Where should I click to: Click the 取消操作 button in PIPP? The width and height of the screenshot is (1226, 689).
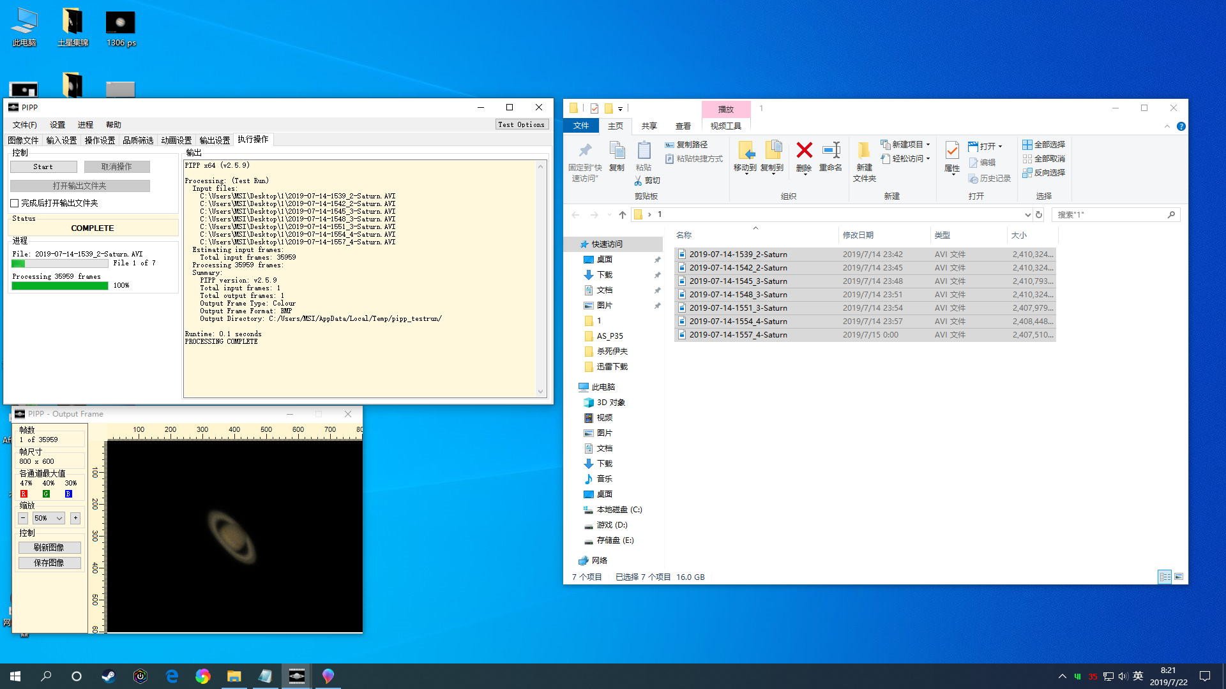tap(117, 167)
